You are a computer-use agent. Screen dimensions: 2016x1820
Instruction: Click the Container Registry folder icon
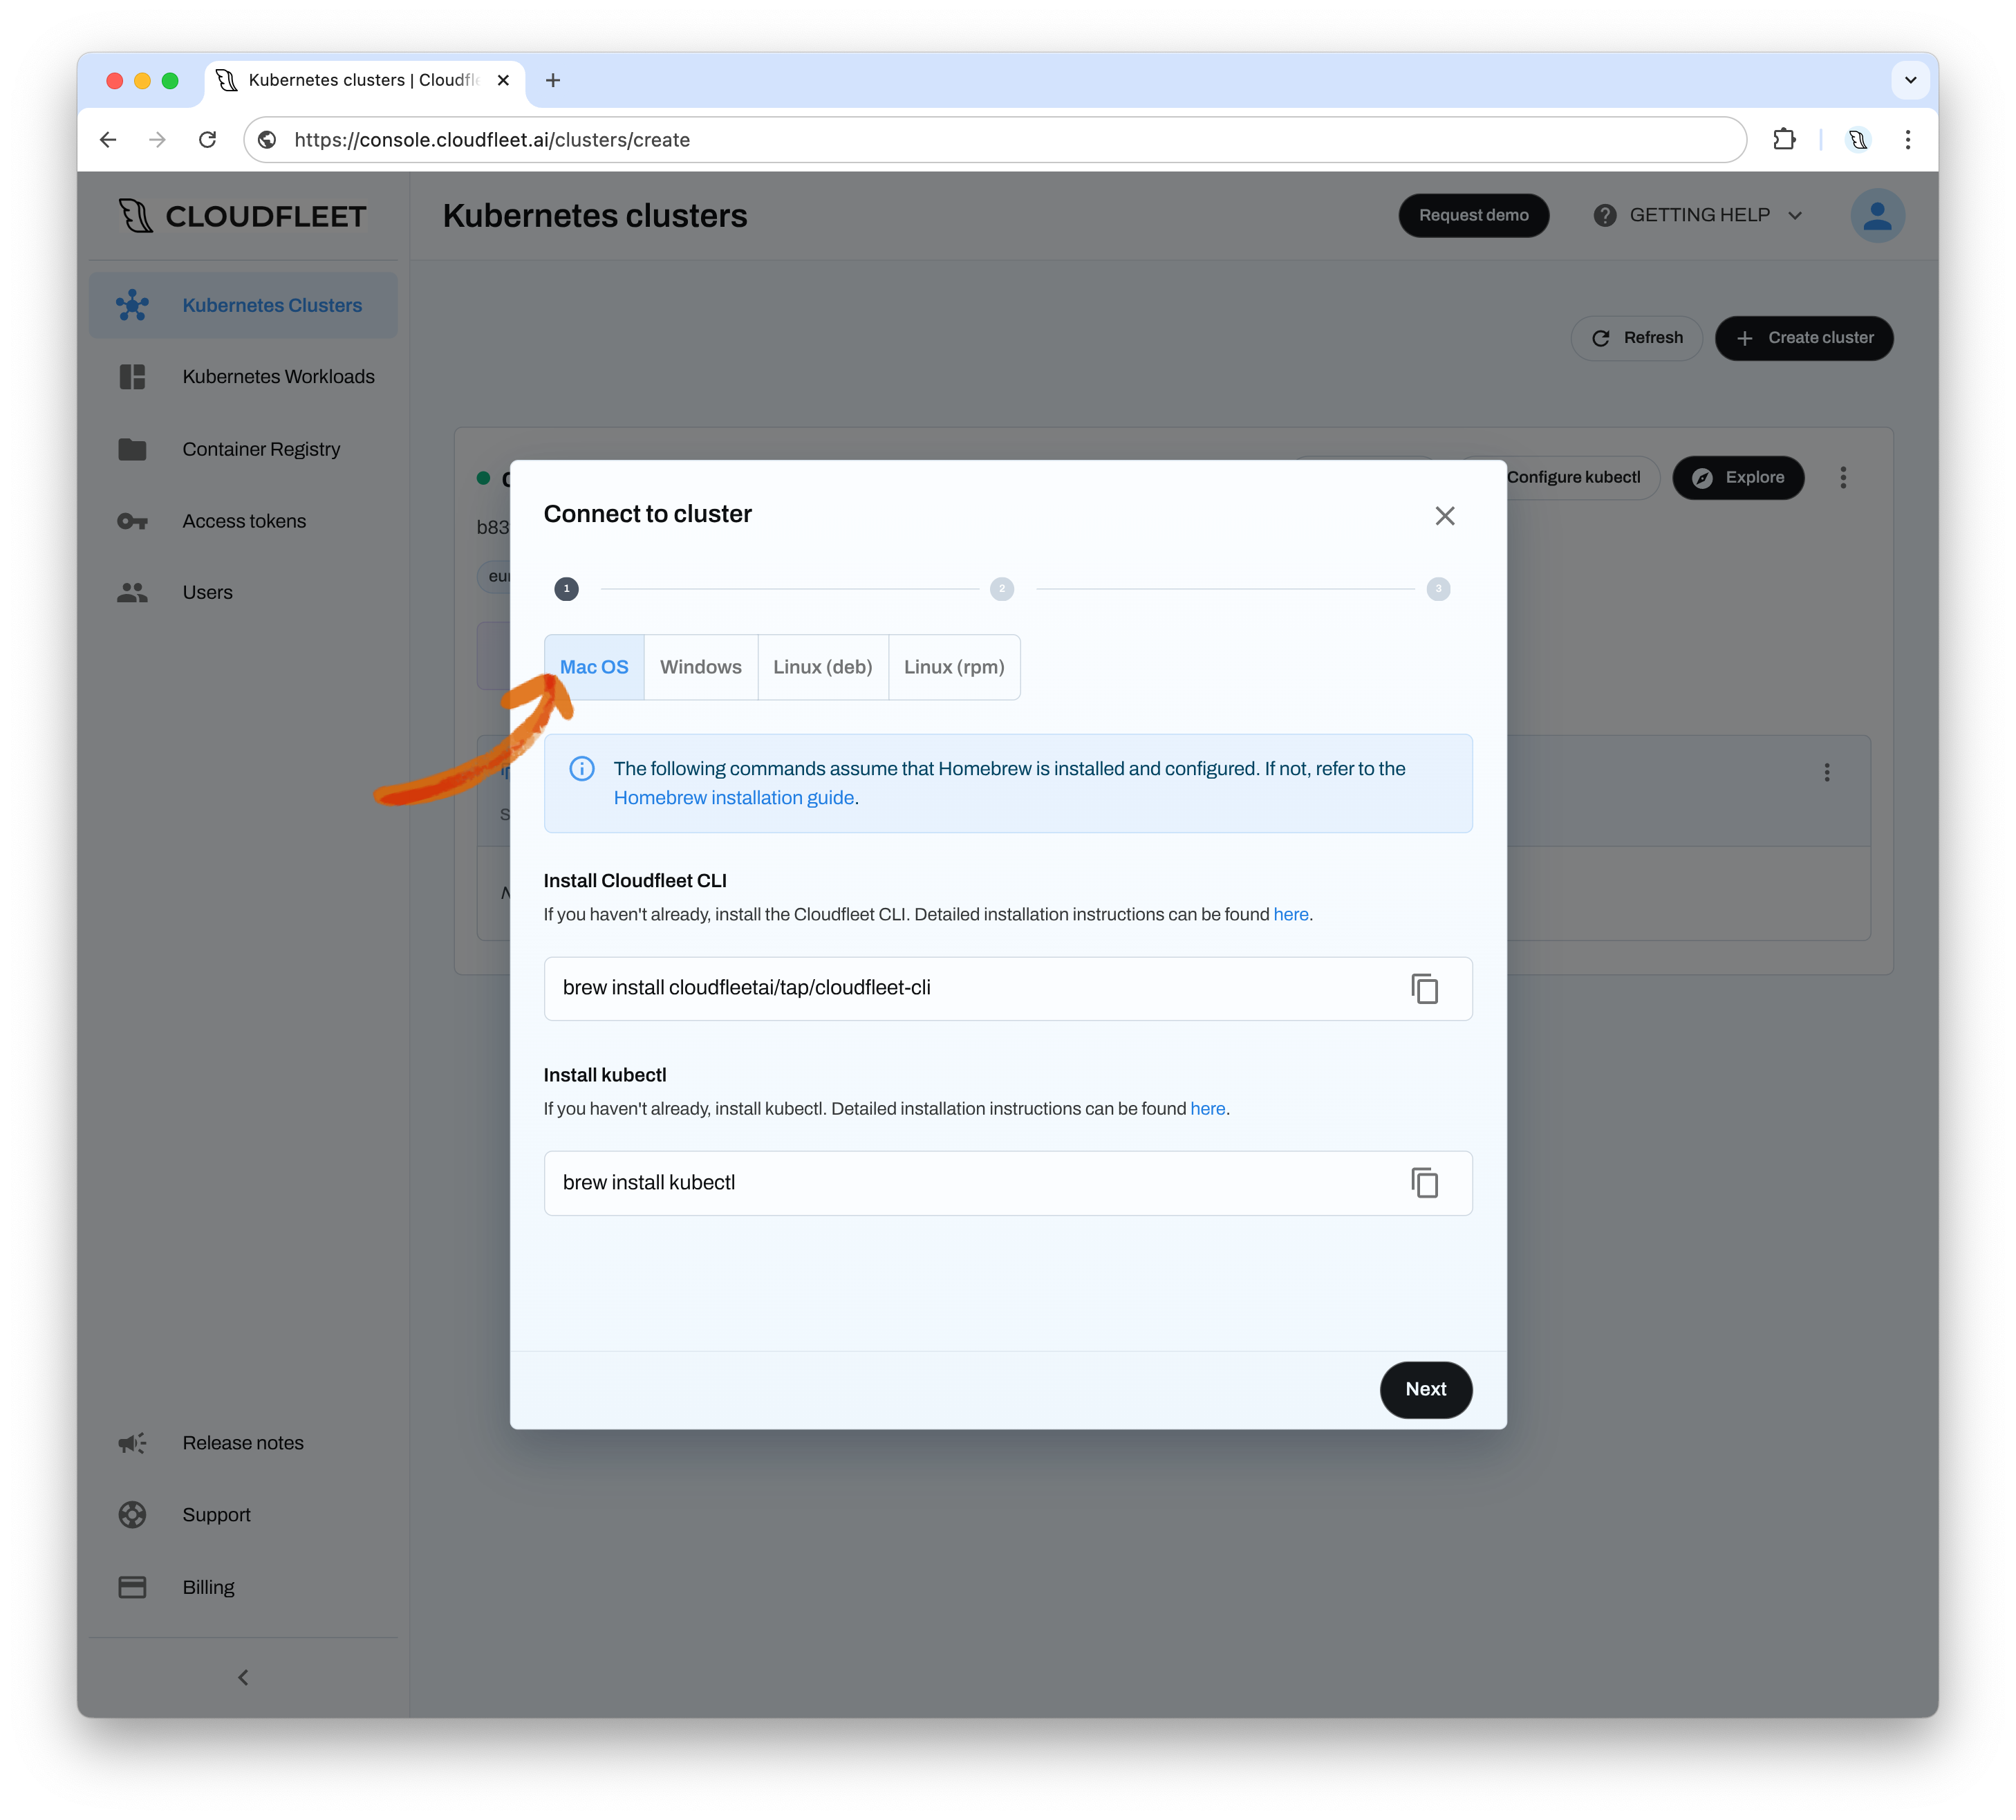point(132,449)
